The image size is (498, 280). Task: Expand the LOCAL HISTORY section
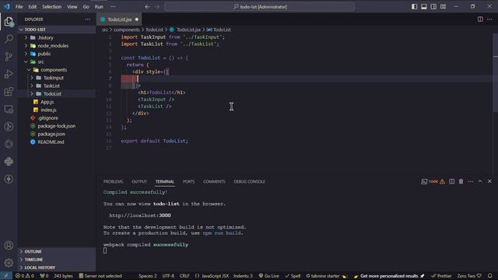57,268
